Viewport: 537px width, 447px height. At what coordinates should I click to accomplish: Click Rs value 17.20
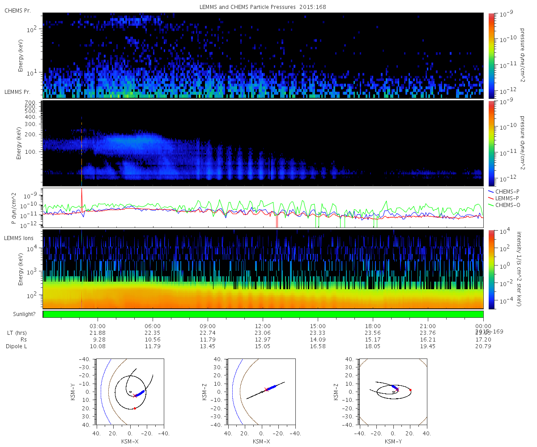point(483,340)
